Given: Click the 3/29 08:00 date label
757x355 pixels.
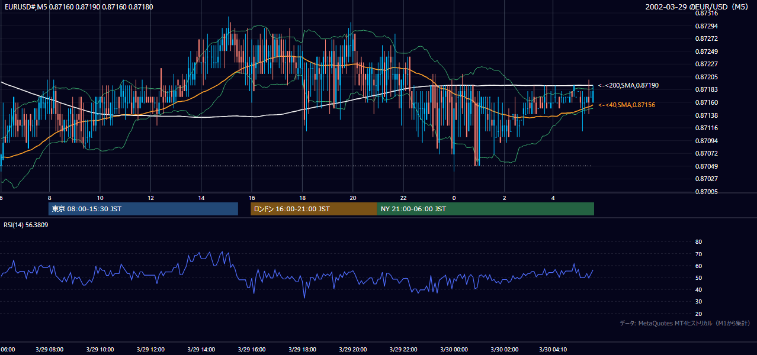Looking at the screenshot, I should coord(49,349).
